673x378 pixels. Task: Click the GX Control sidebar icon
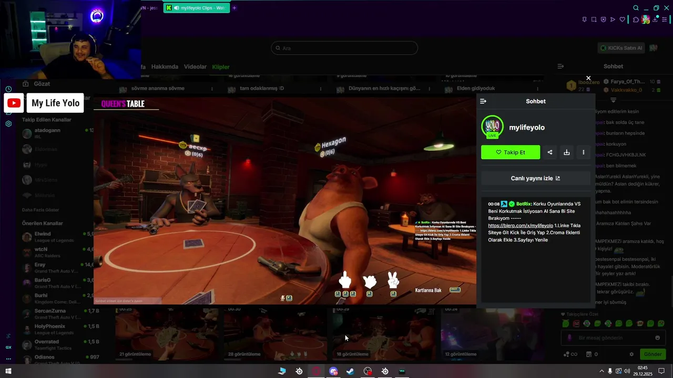pos(8,347)
